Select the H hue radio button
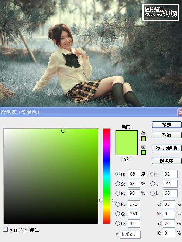Image resolution: width=182 pixels, height=242 pixels. click(117, 174)
